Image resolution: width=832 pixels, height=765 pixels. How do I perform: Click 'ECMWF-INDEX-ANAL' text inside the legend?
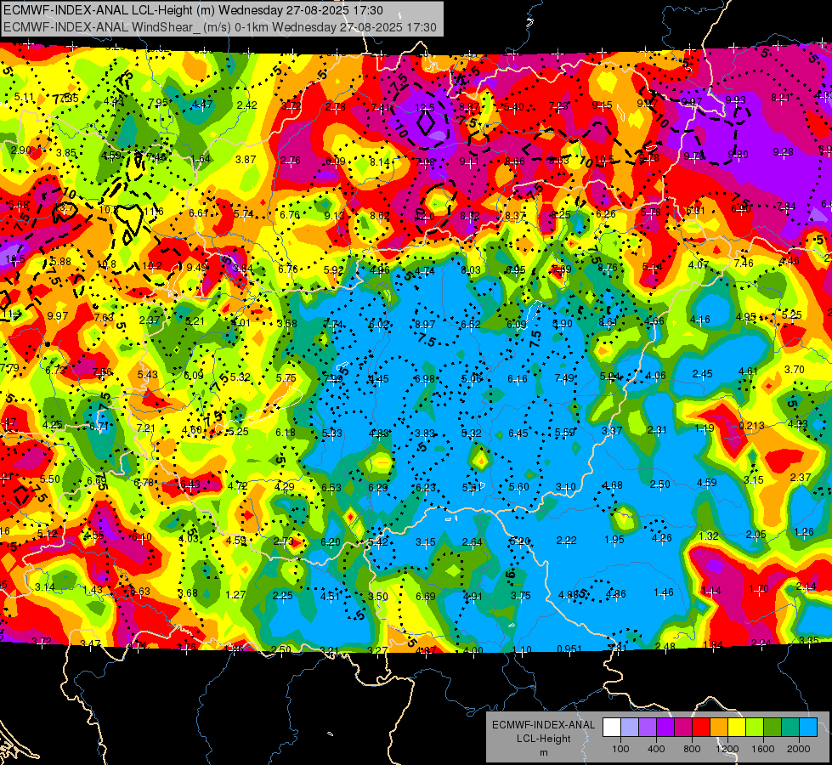click(x=543, y=725)
